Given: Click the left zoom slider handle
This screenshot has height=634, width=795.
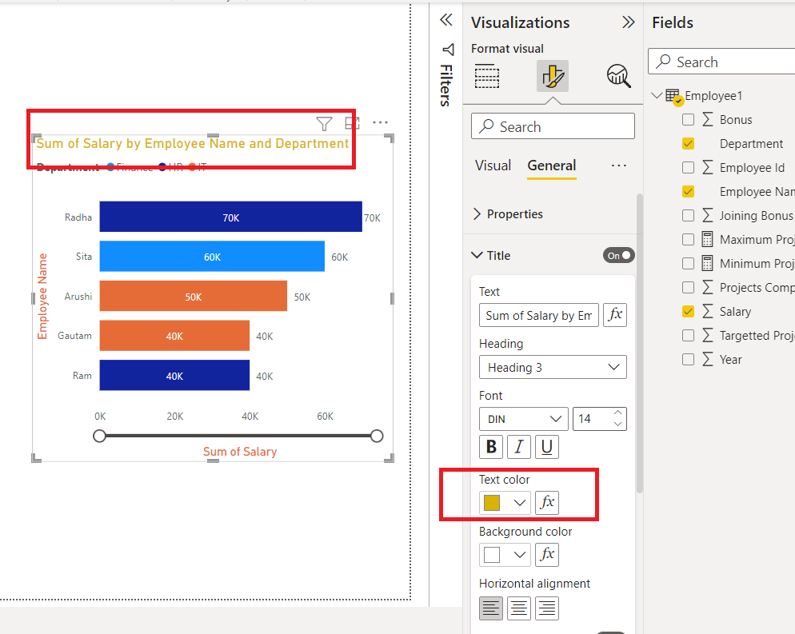Looking at the screenshot, I should point(99,436).
